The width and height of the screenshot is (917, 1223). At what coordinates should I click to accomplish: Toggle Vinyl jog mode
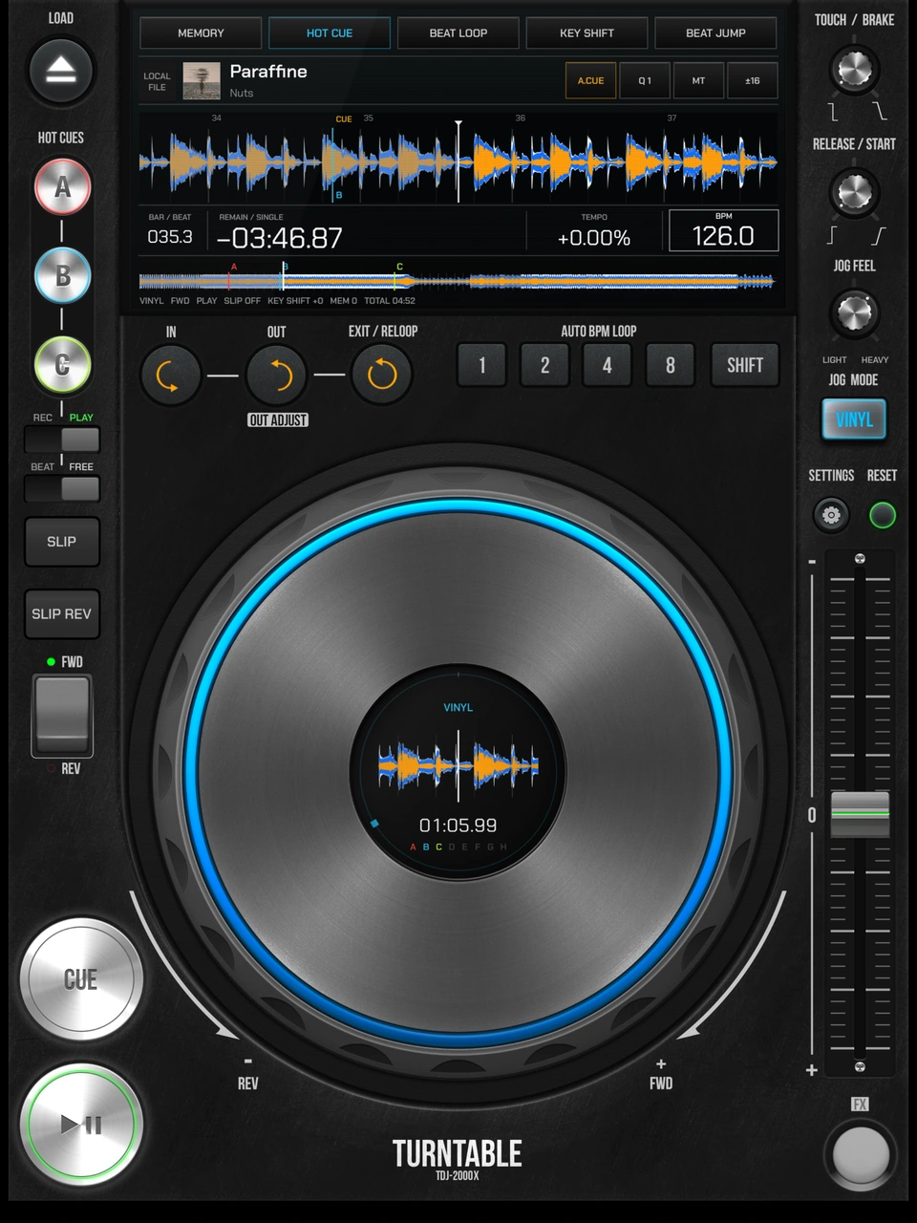click(854, 419)
